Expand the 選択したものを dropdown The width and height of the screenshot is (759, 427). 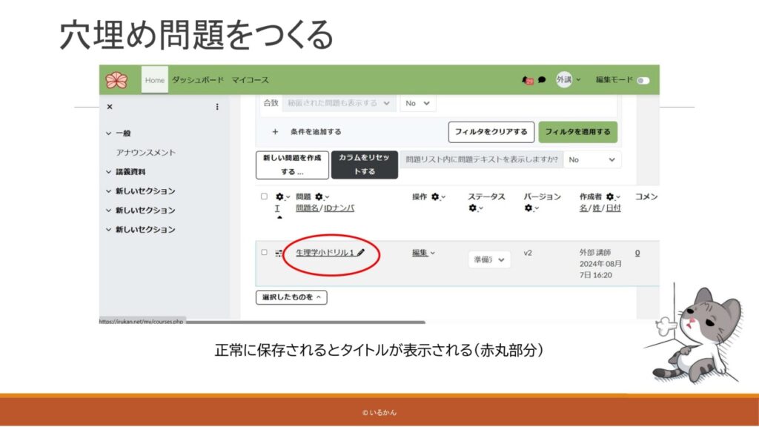click(291, 297)
